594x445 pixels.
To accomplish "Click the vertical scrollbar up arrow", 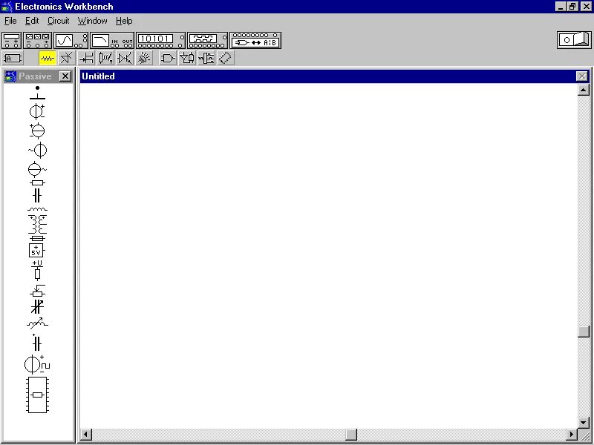I will pyautogui.click(x=584, y=90).
